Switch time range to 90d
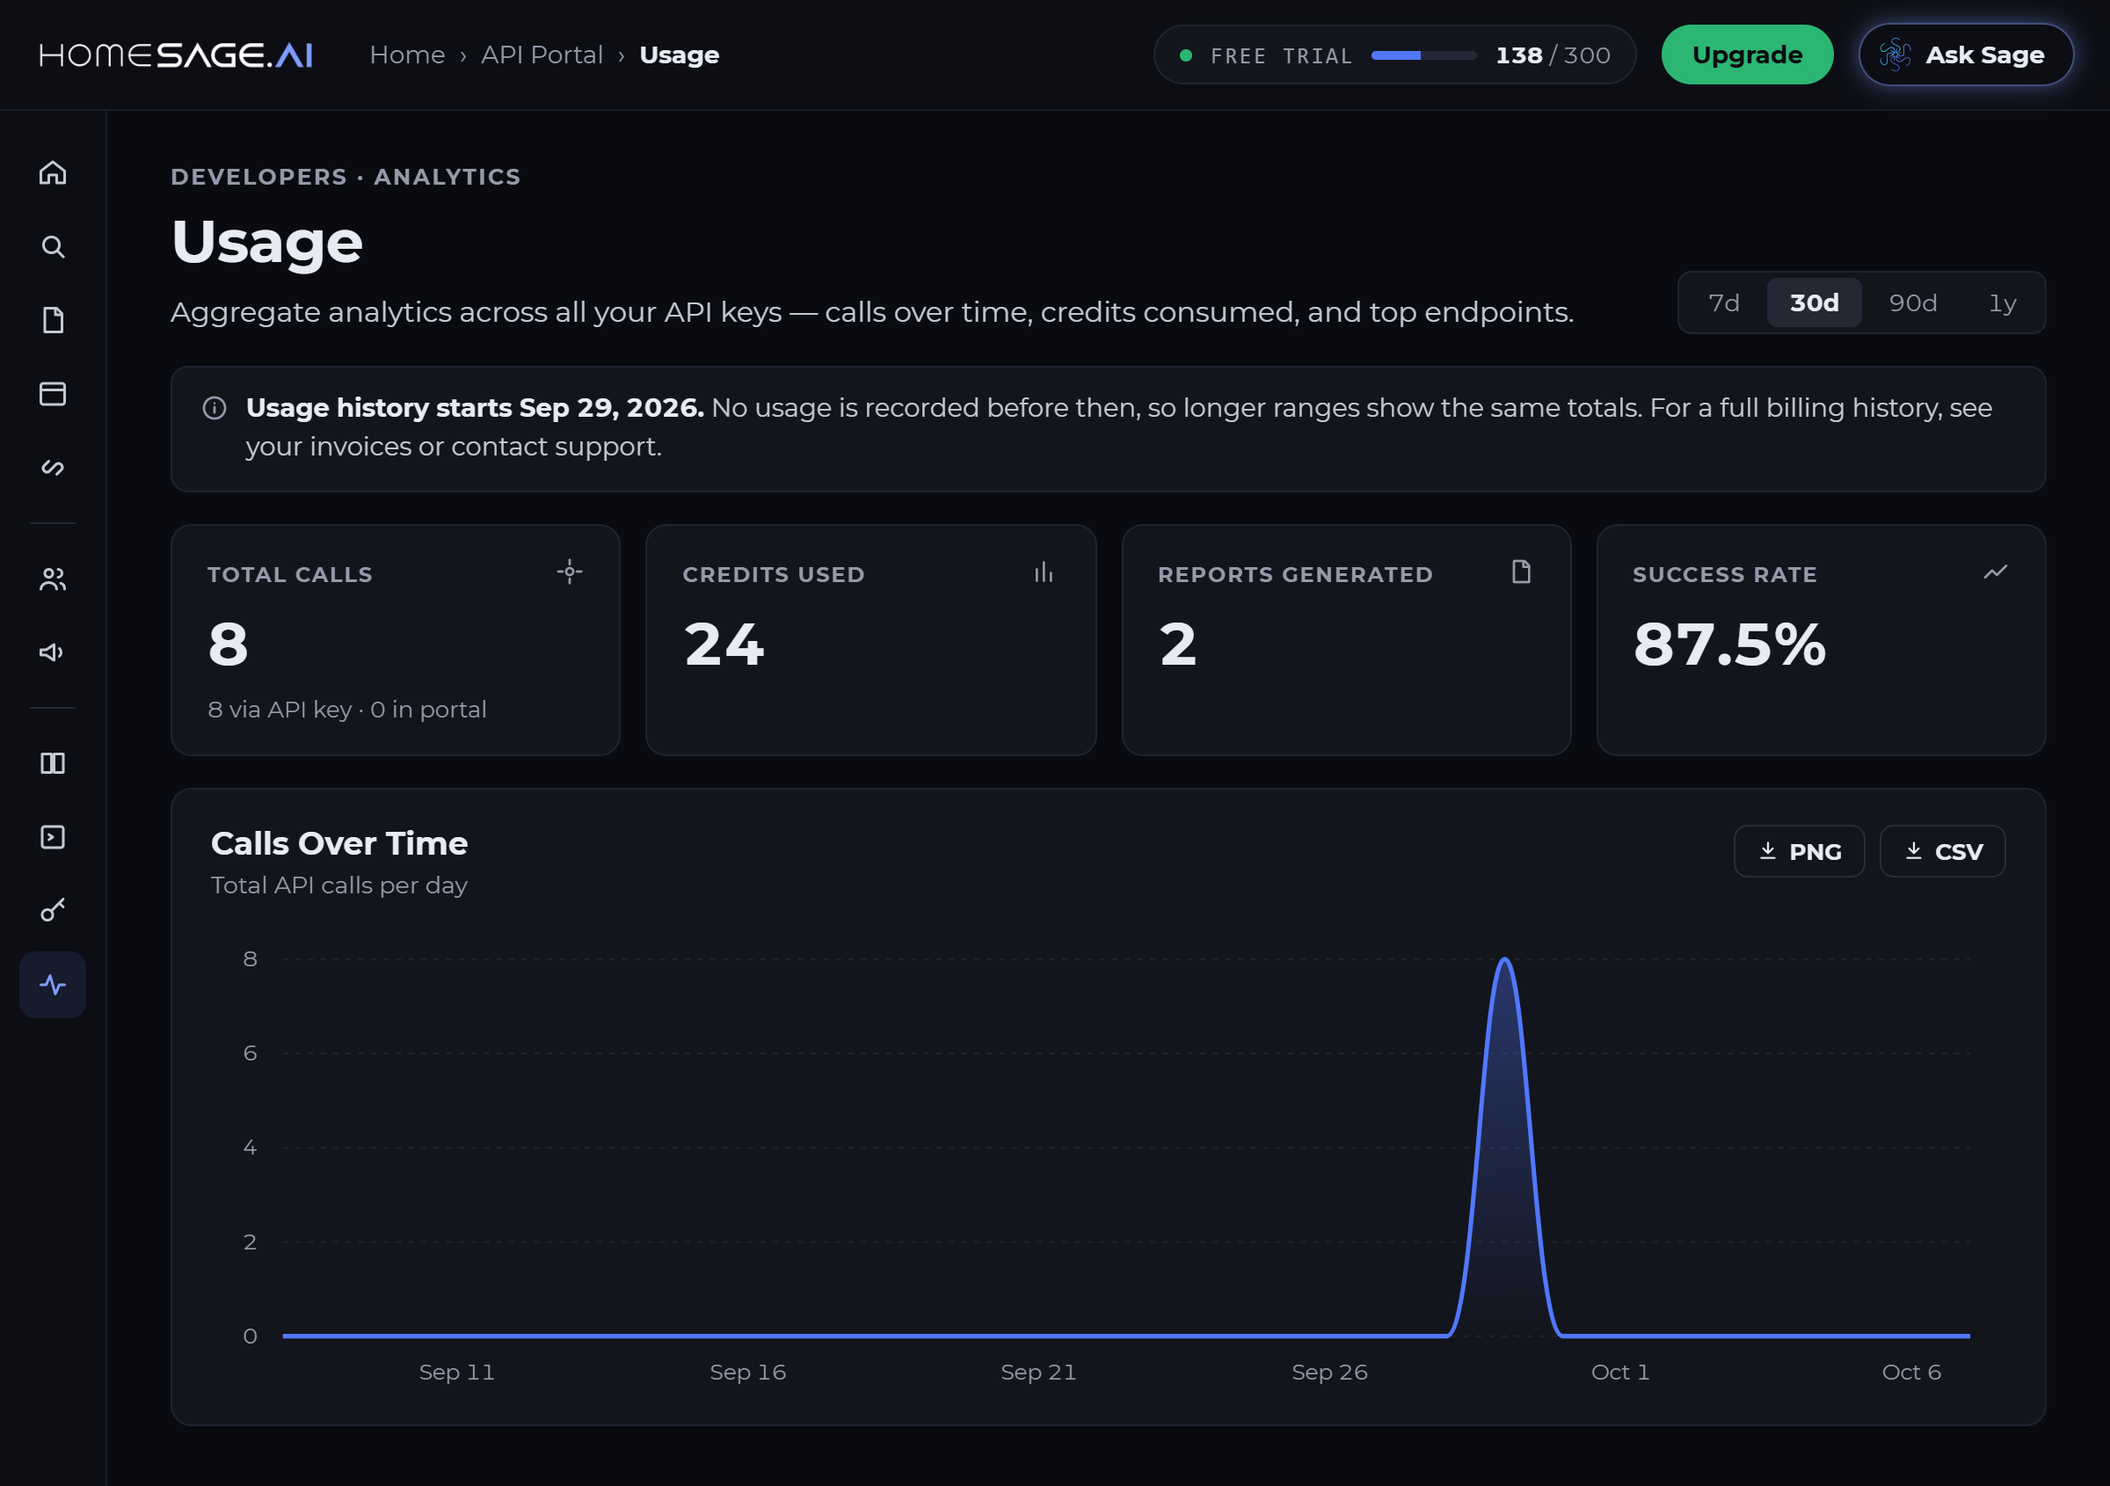The width and height of the screenshot is (2110, 1486). (x=1912, y=302)
